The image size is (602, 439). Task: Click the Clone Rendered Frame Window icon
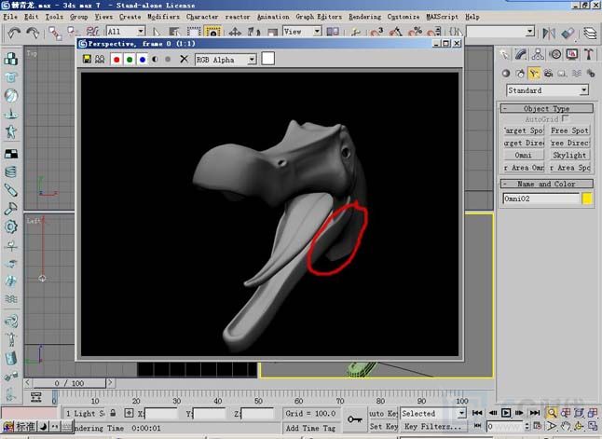[x=100, y=59]
